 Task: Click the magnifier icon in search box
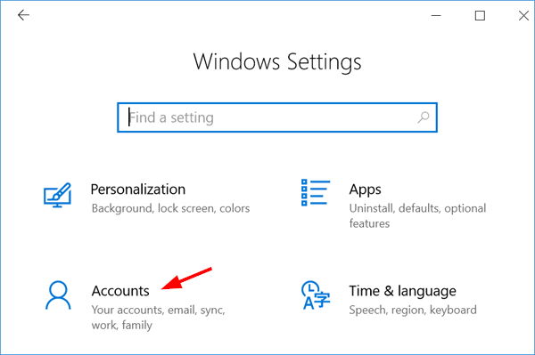pyautogui.click(x=423, y=117)
